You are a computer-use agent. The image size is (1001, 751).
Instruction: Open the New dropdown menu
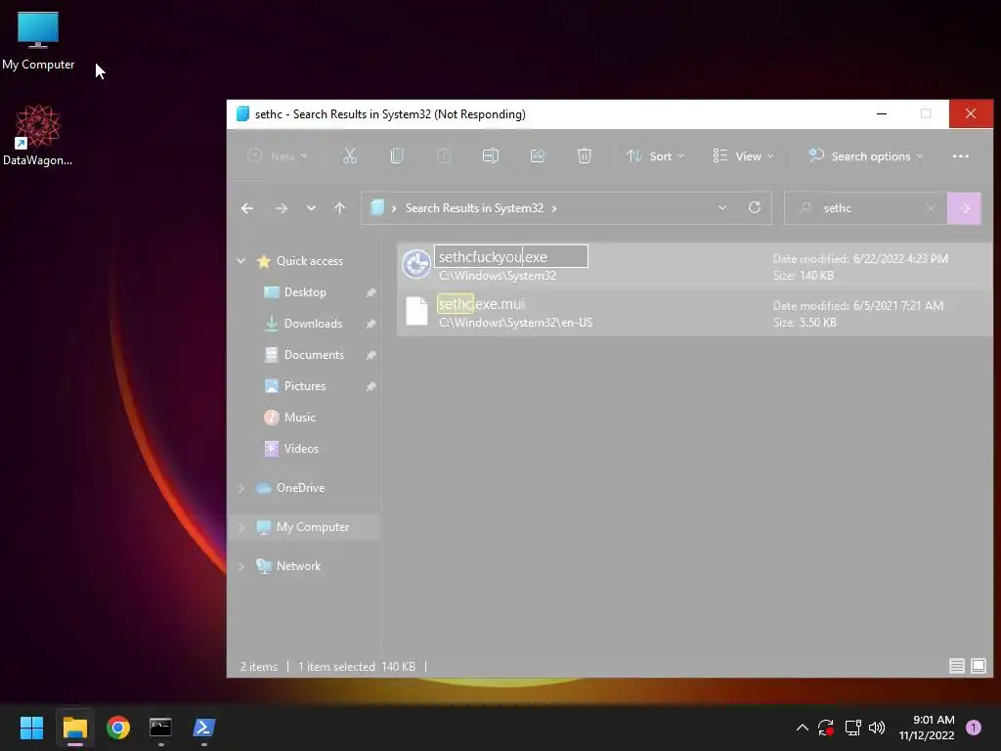(278, 155)
